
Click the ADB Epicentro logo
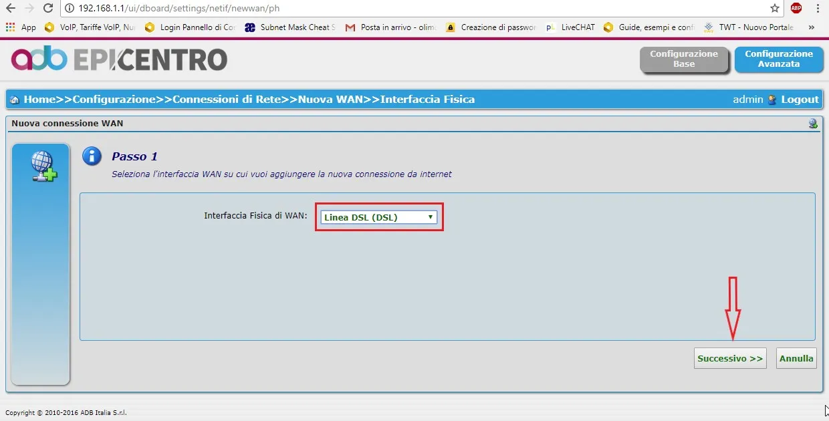point(119,59)
